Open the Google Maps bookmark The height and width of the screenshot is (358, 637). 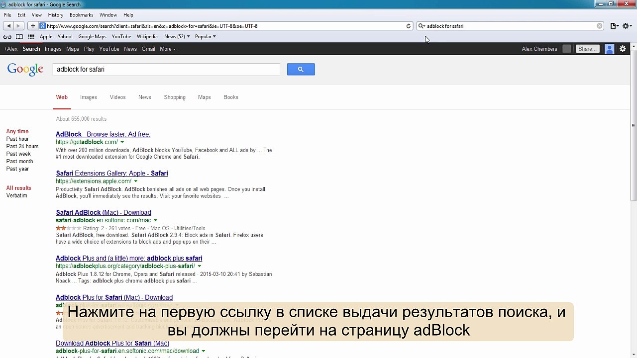(92, 37)
